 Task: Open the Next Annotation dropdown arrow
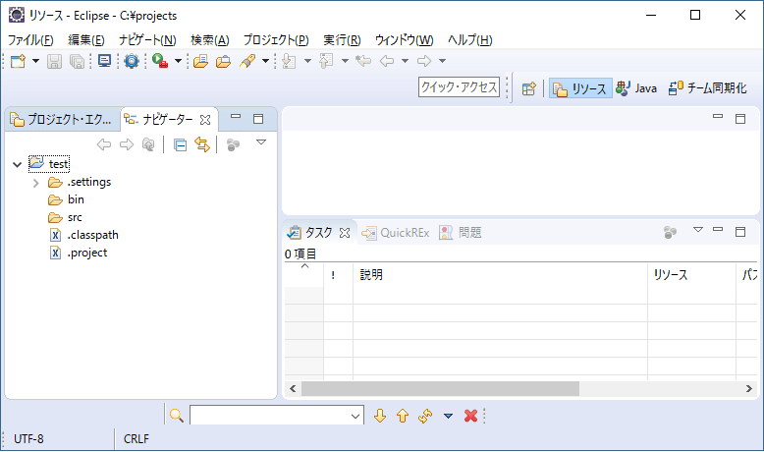307,61
